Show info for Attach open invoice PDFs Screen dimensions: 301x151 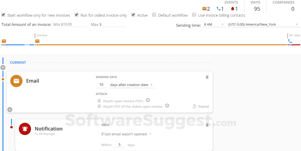pos(148,100)
